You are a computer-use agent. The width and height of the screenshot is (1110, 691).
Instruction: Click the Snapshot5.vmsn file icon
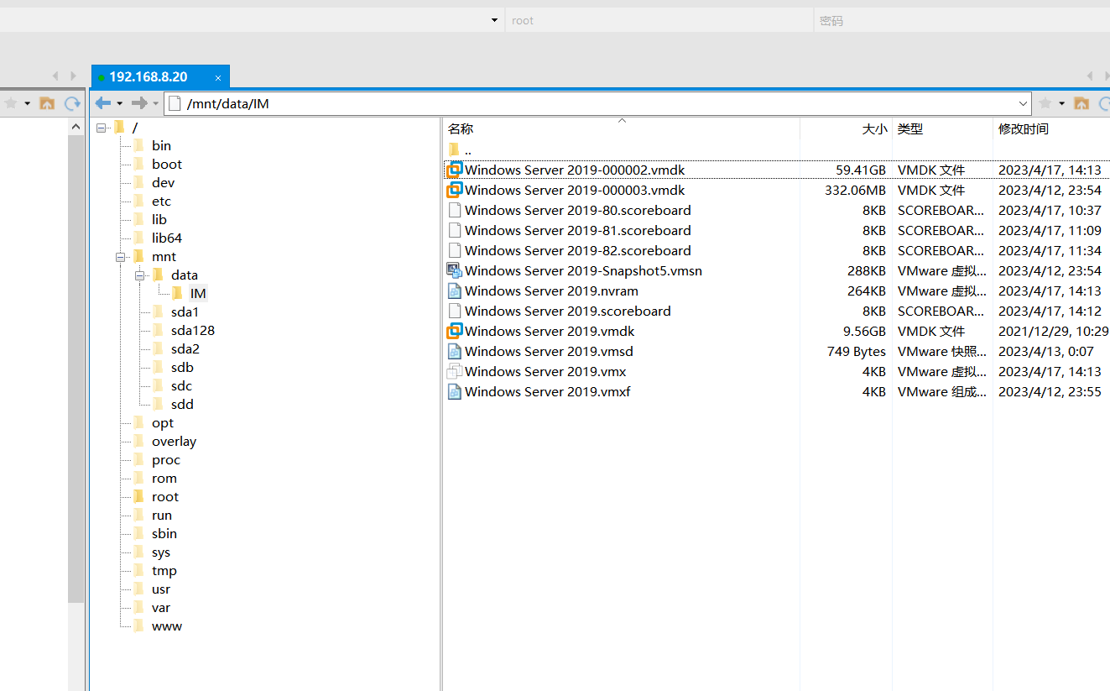click(x=454, y=270)
